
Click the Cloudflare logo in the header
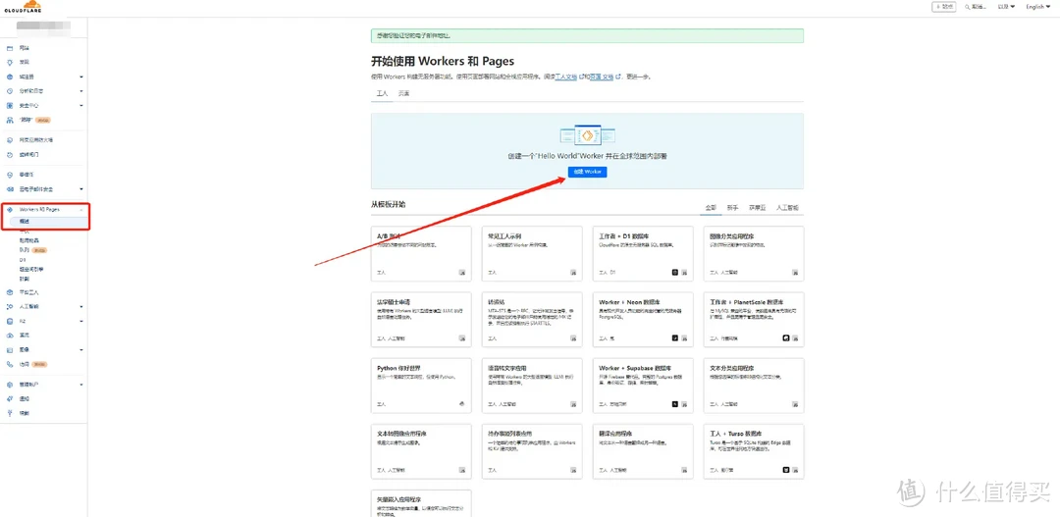(x=23, y=6)
